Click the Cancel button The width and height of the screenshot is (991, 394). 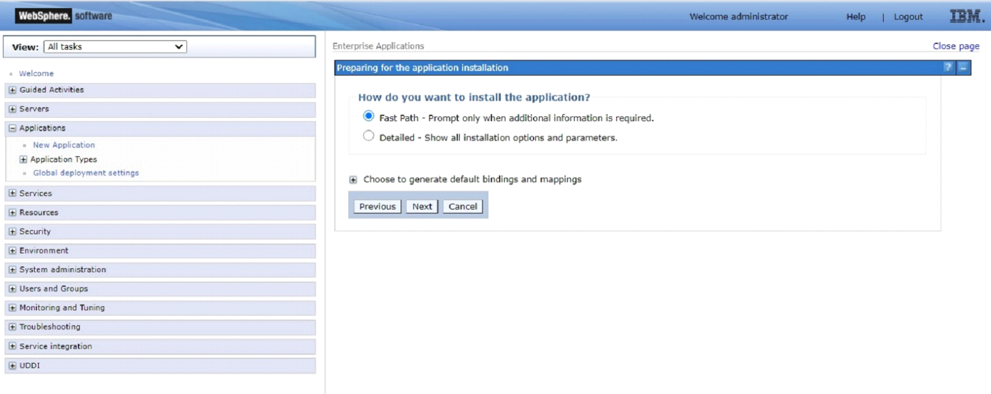click(463, 207)
